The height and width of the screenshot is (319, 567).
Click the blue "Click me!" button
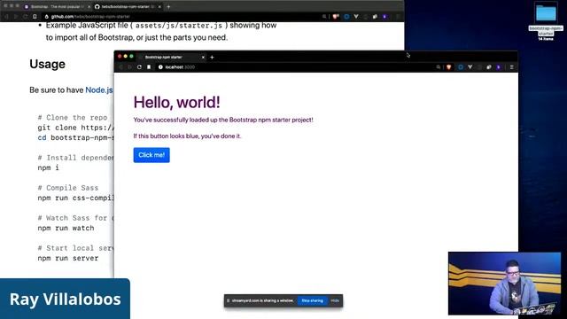point(151,155)
